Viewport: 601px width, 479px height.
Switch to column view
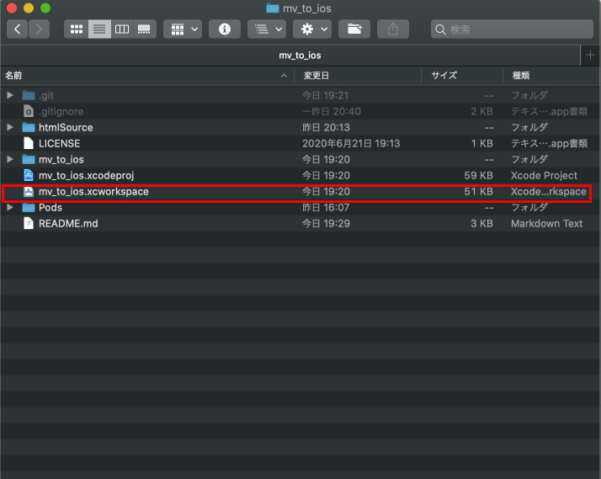click(x=122, y=29)
